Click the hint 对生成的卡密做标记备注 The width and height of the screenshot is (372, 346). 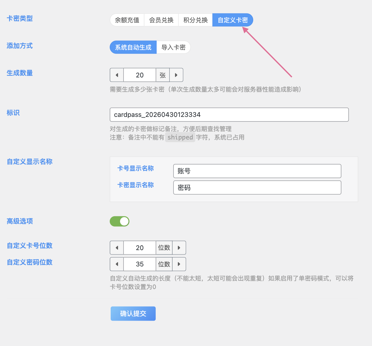point(171,129)
